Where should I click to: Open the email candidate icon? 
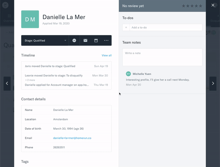click(85, 41)
